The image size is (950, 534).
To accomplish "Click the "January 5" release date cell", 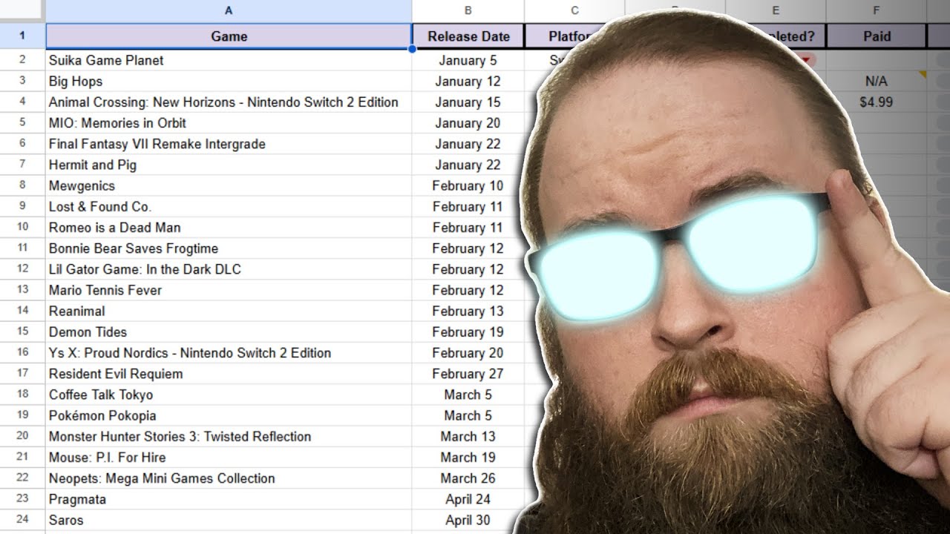I will tap(468, 60).
